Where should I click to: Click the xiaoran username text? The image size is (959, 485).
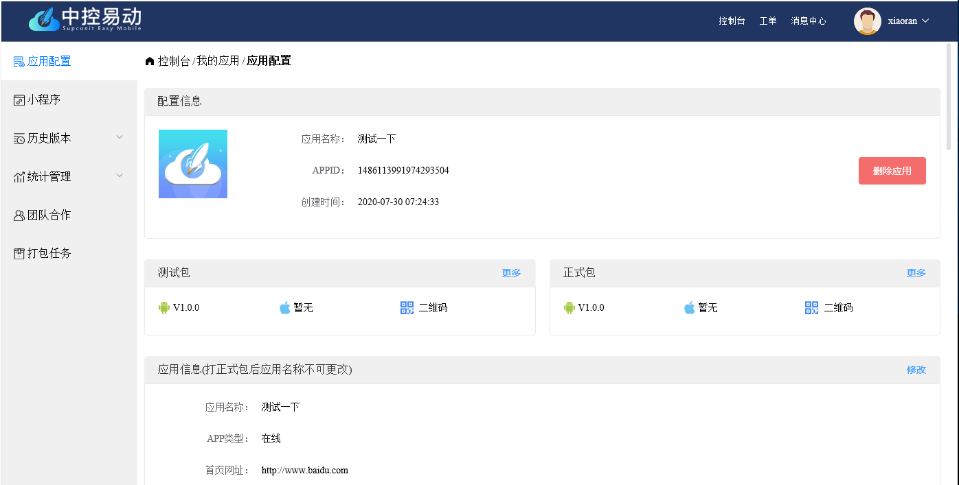903,21
